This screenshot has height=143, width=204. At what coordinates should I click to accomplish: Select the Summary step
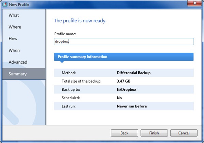click(24, 74)
